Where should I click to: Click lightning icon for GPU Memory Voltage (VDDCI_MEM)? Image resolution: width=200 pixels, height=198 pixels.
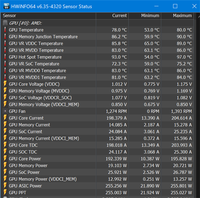5,104
